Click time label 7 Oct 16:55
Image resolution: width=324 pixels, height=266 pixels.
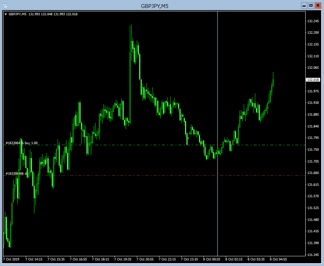point(78,259)
